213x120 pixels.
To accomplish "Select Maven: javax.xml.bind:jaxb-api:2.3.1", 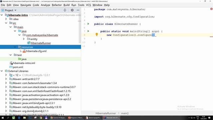I will (34, 103).
